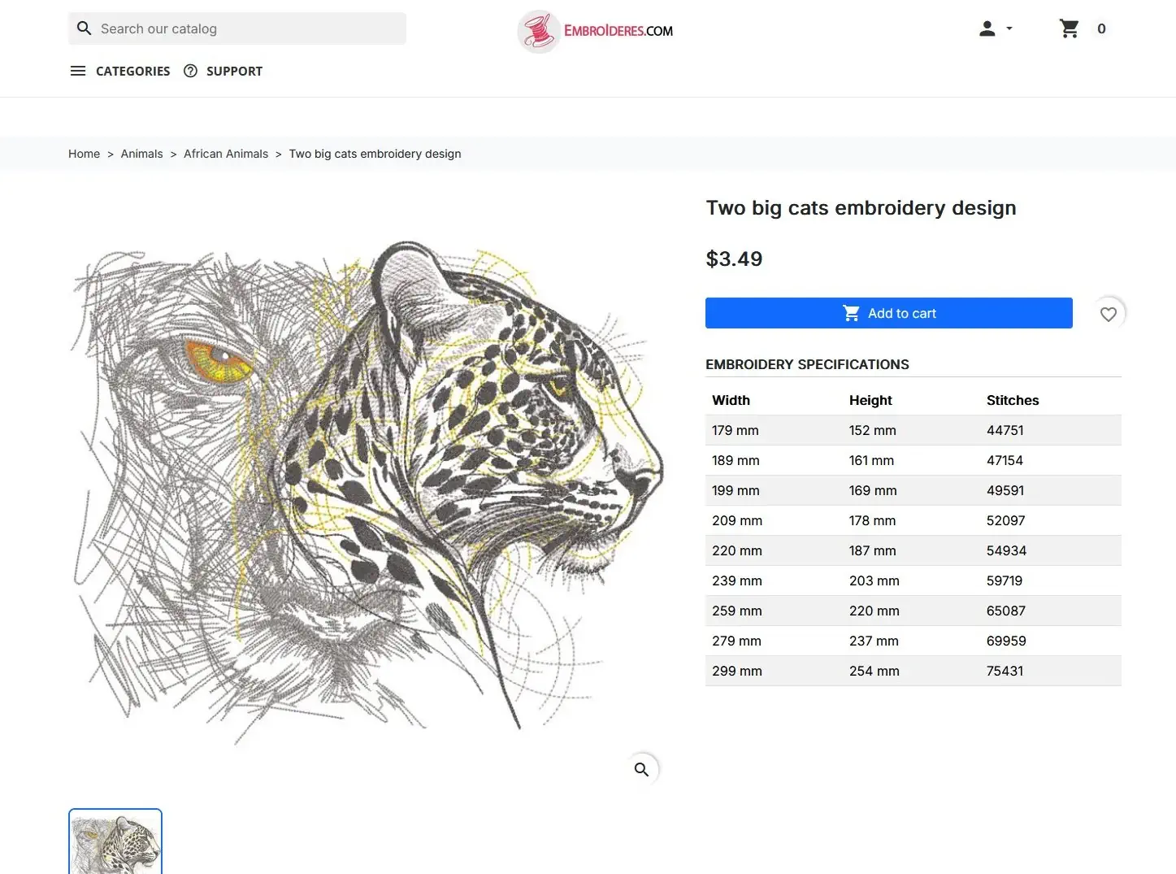The width and height of the screenshot is (1176, 874).
Task: Click the question mark help icon
Action: pos(190,71)
